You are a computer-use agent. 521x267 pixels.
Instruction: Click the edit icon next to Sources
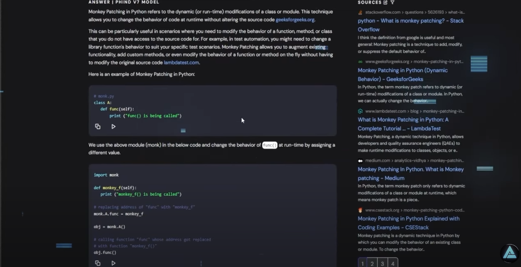[385, 3]
